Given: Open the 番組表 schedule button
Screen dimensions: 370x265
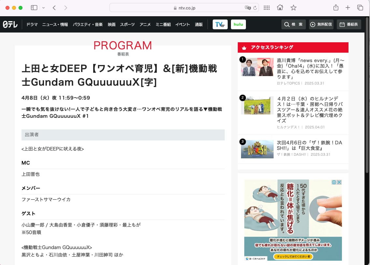Looking at the screenshot, I should (349, 24).
